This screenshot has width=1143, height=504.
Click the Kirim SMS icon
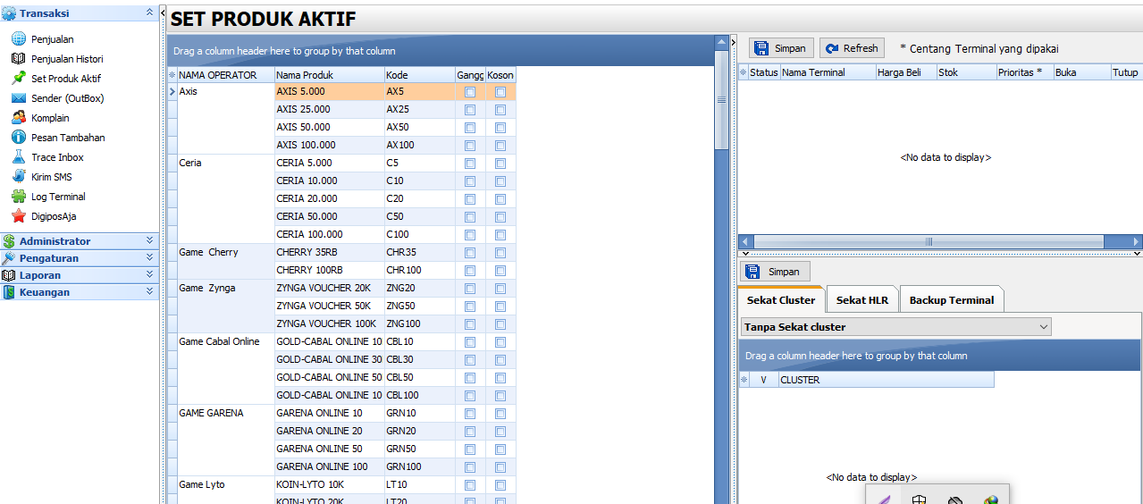click(x=18, y=177)
